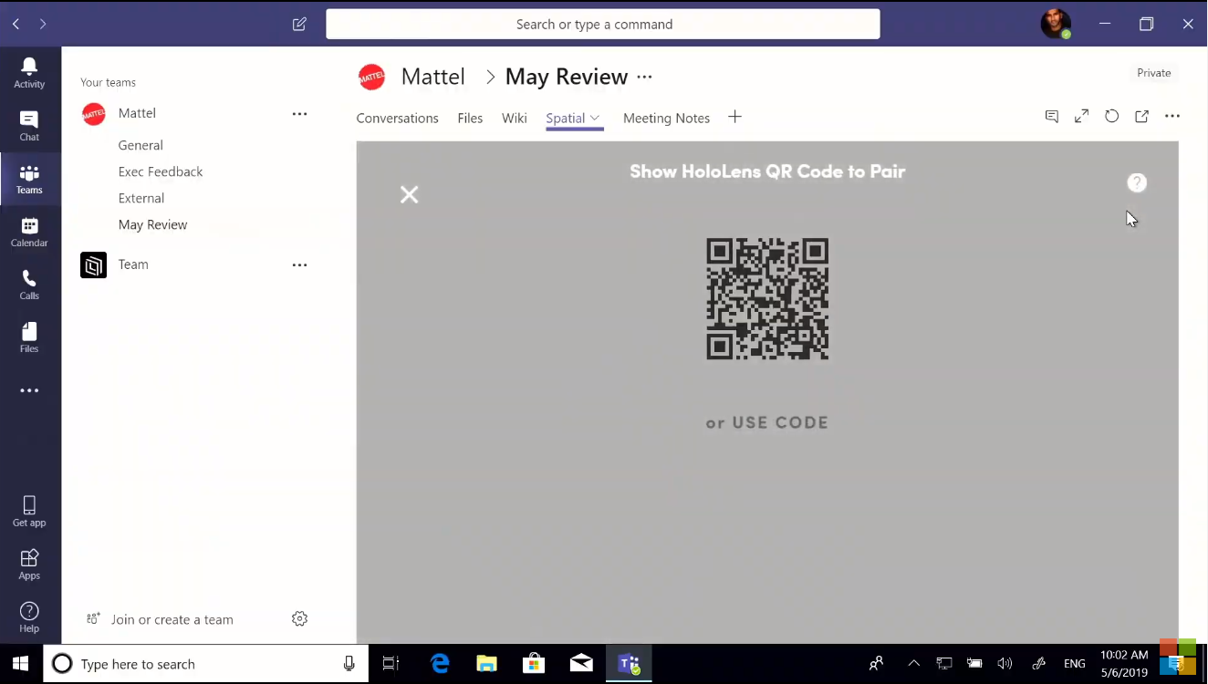1208x684 pixels.
Task: Expand the Spatial tab dropdown arrow
Action: point(595,118)
